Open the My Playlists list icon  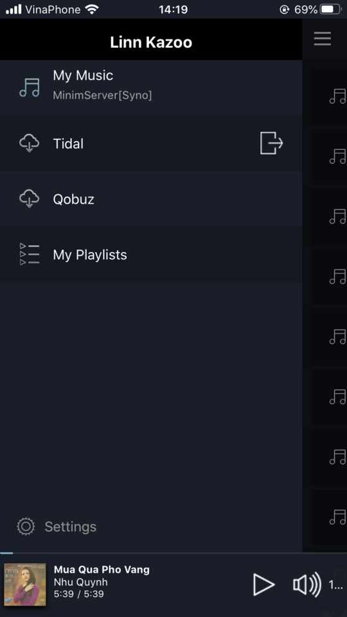point(30,255)
